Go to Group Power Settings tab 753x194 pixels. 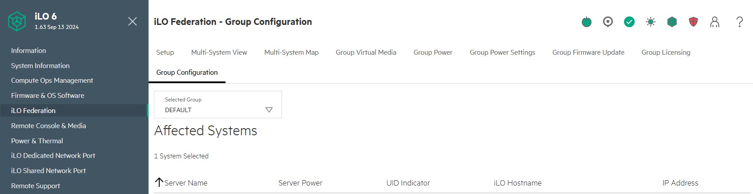502,53
